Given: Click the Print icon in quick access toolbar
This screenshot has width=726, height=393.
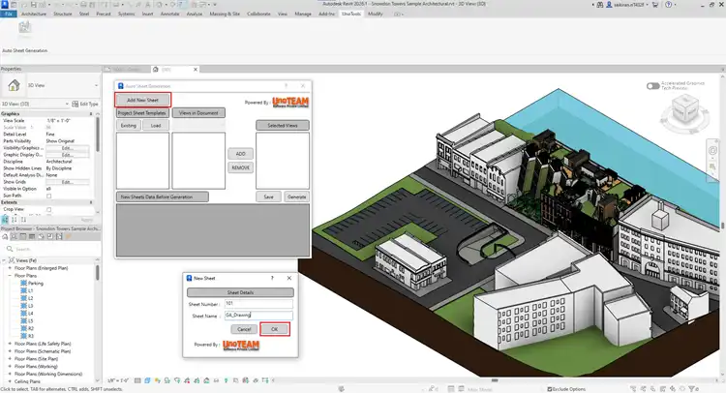Looking at the screenshot, I should tap(83, 4).
